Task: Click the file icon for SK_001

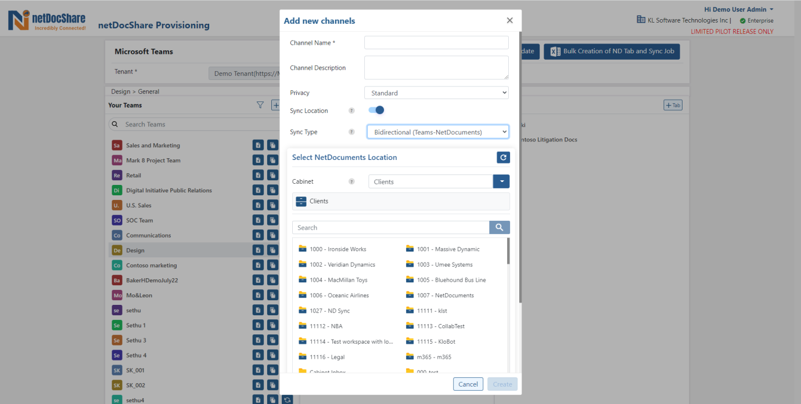Action: [258, 370]
